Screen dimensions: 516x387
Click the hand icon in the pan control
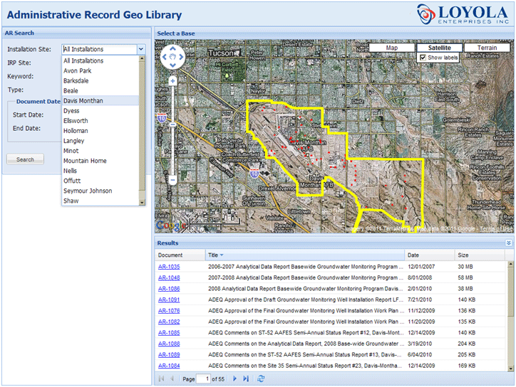click(x=172, y=57)
